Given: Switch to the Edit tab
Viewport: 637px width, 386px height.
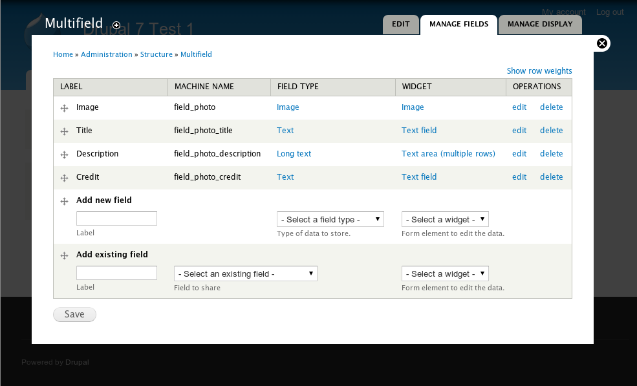Looking at the screenshot, I should (400, 25).
